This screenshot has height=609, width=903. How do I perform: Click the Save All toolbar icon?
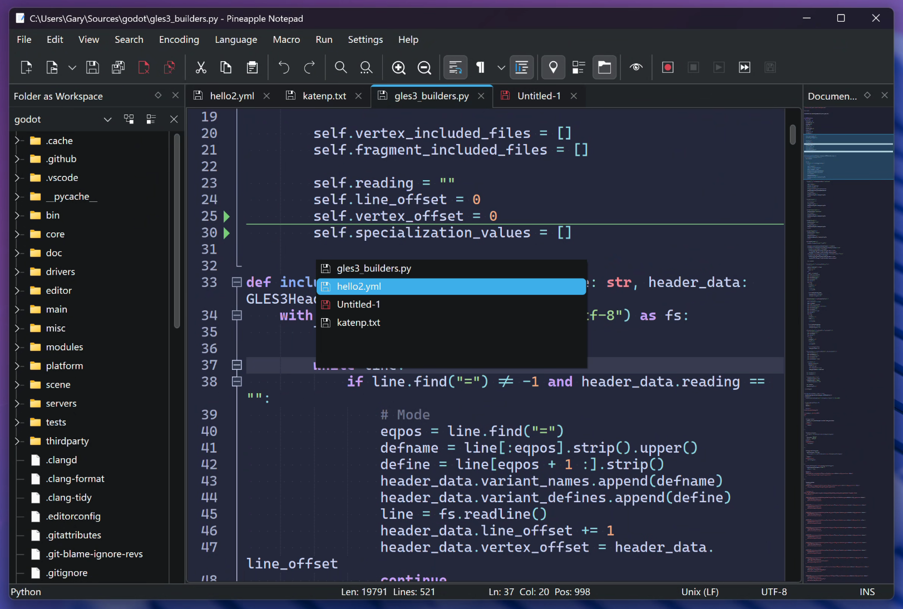tap(118, 67)
